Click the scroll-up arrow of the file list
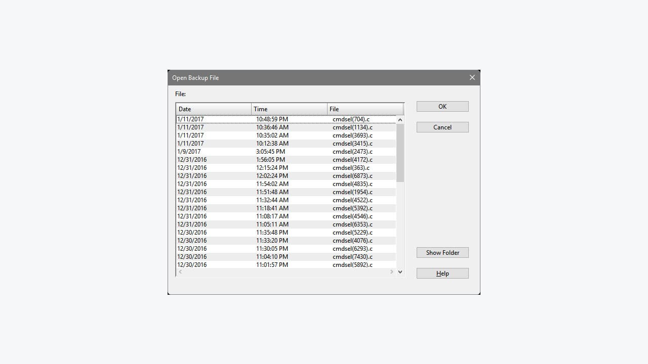 point(400,119)
